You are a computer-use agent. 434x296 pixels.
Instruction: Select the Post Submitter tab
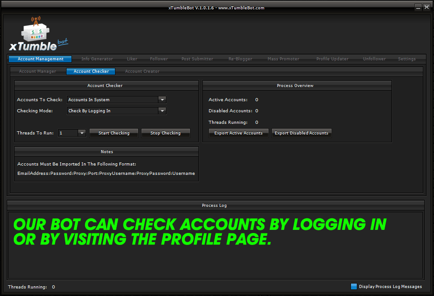[x=197, y=59]
